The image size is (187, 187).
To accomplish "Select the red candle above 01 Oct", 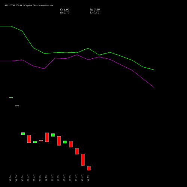I will (29, 139).
